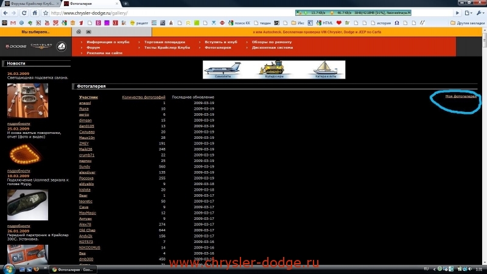This screenshot has width=487, height=274.
Task: Click the Dodge logo in header
Action: [16, 46]
